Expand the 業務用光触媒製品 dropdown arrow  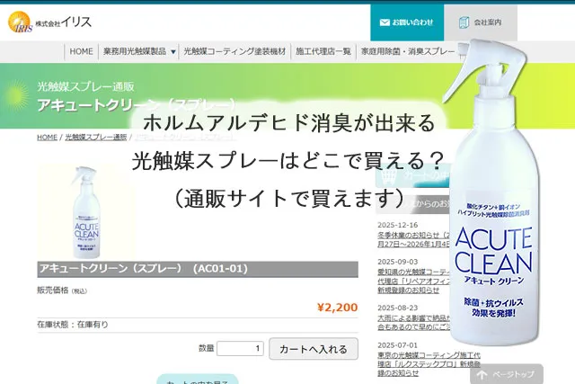click(172, 52)
